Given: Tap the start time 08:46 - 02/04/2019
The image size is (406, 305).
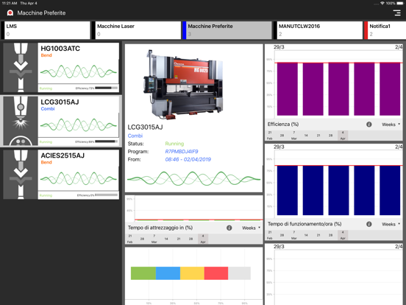Looking at the screenshot, I should tap(188, 160).
